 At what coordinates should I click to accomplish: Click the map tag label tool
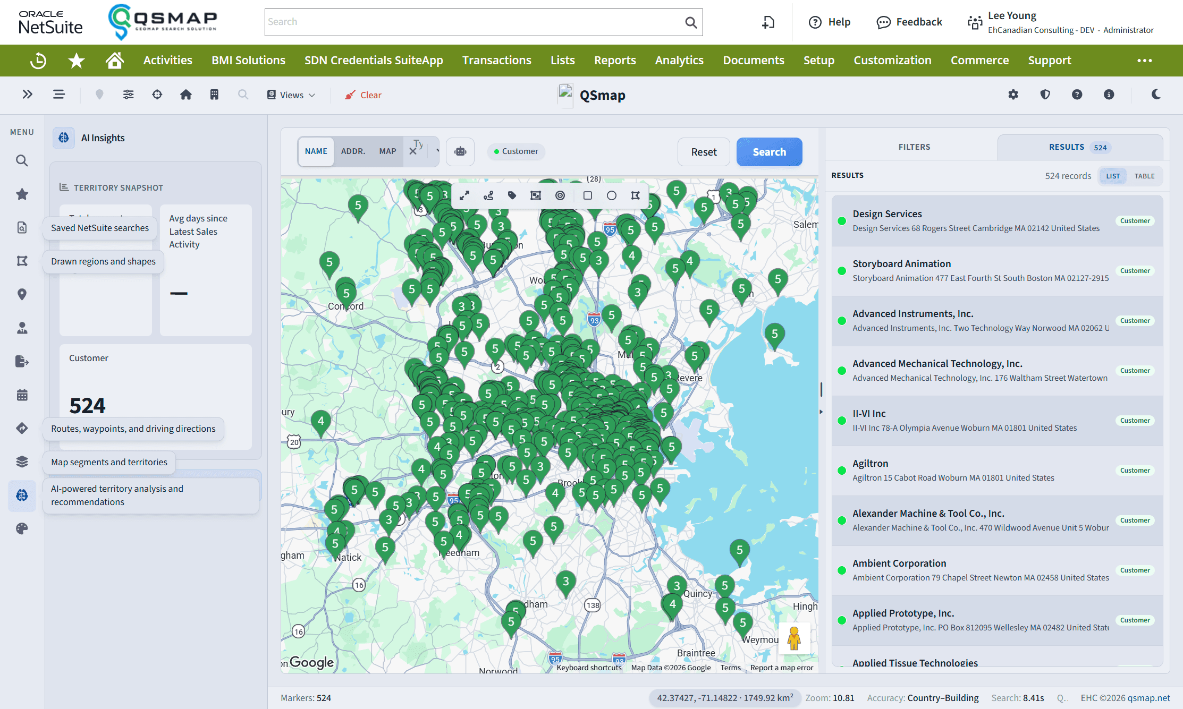click(512, 195)
